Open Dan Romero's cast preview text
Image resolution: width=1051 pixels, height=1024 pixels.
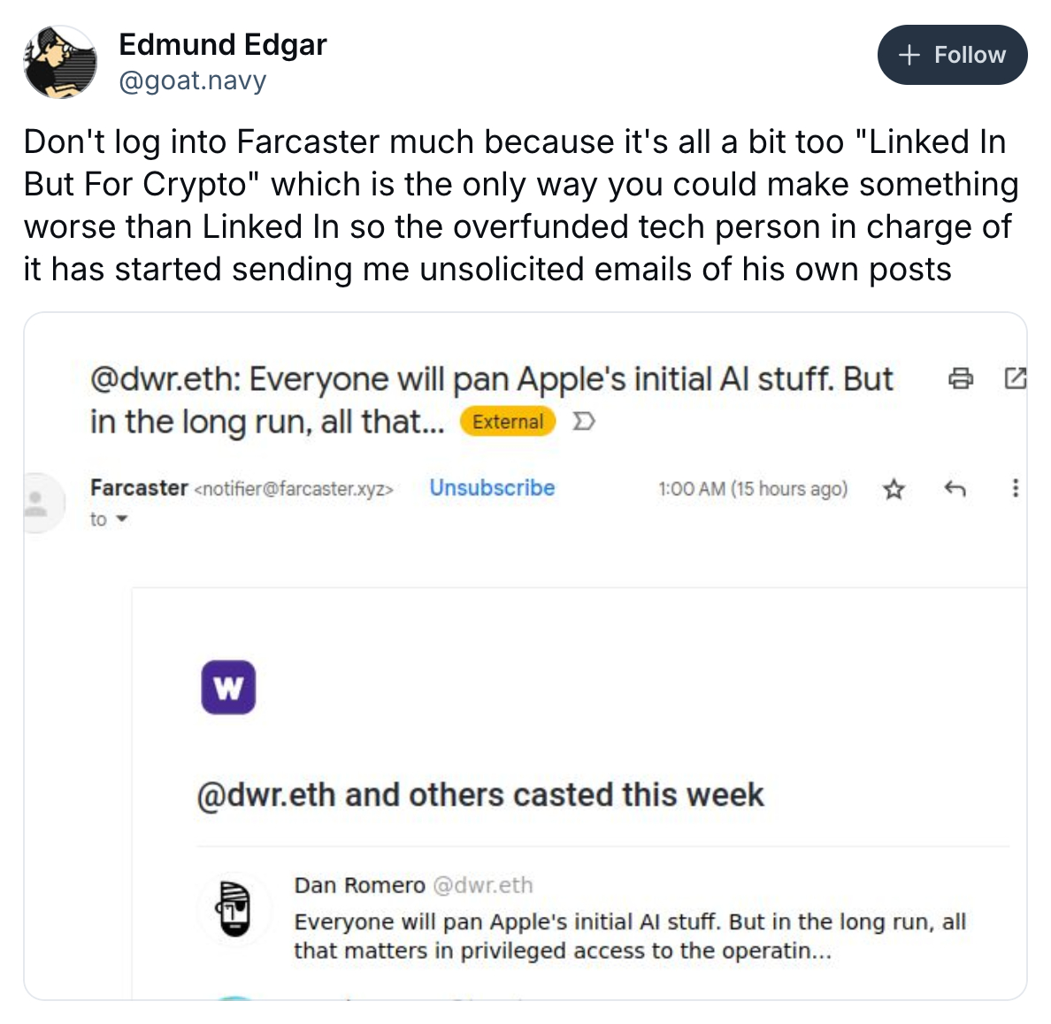(x=629, y=936)
